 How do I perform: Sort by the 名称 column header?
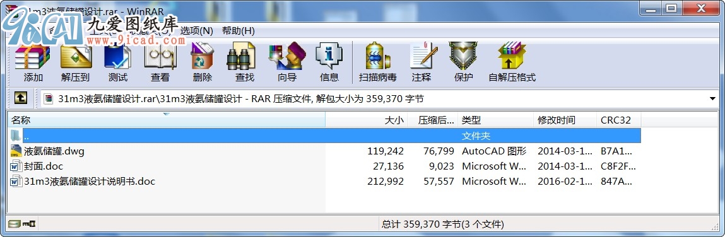coord(167,120)
